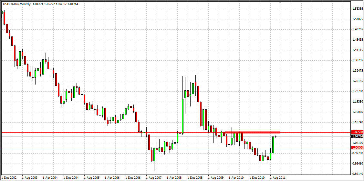Click the 1.58395 price axis label

[358, 9]
